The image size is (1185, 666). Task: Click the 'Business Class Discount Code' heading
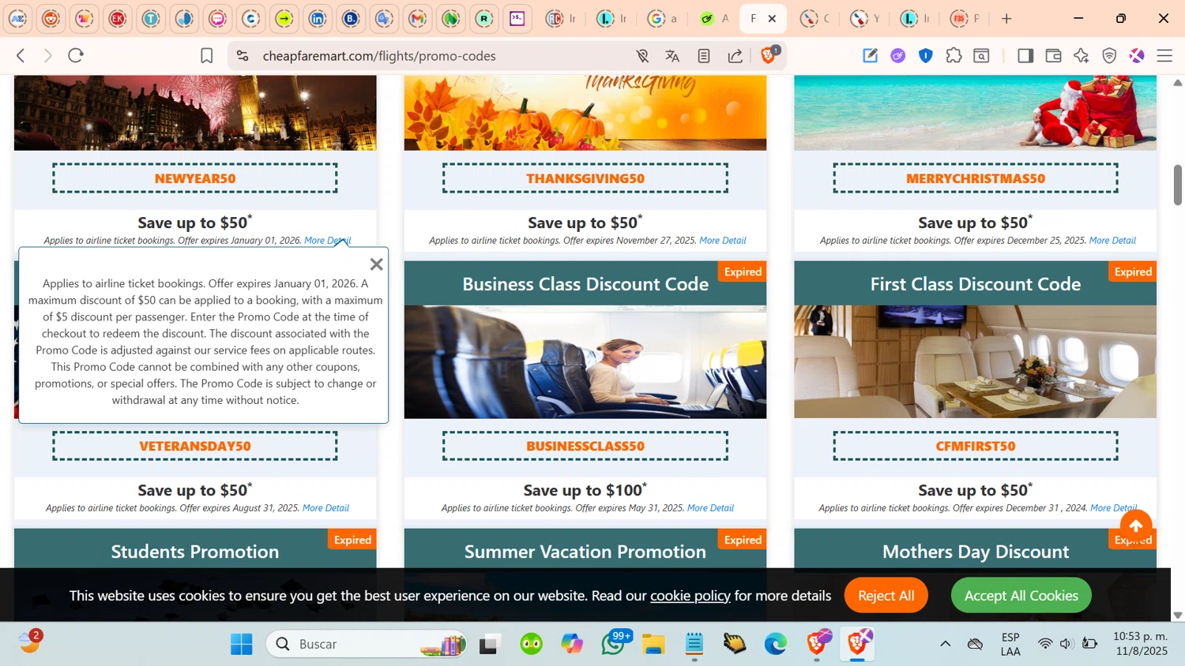point(585,284)
